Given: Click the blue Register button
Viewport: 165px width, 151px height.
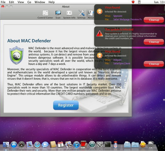Looking at the screenshot, I should tap(66, 105).
